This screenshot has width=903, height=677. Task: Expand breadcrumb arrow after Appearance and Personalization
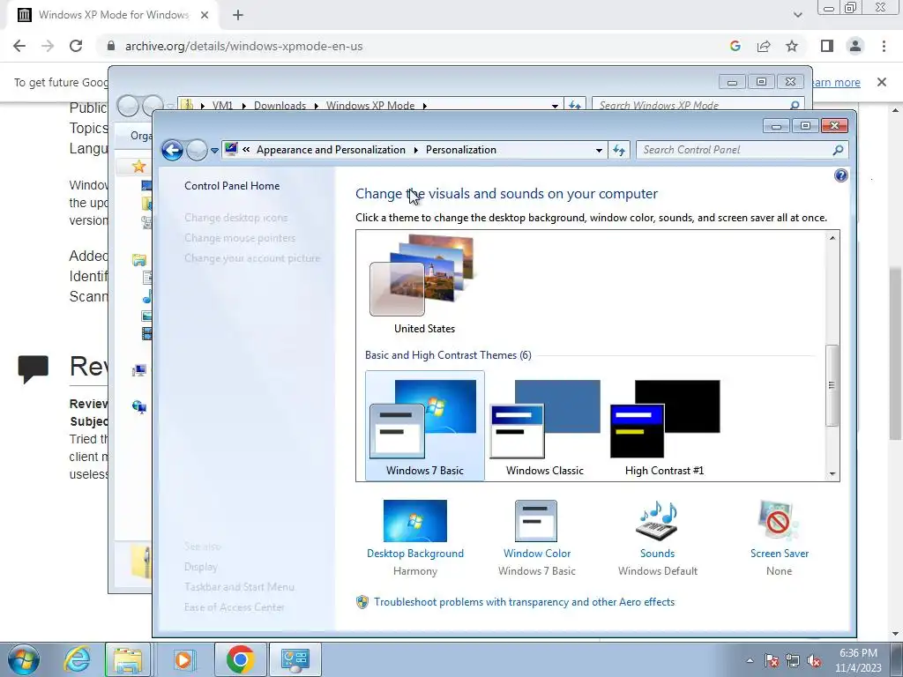click(x=416, y=150)
